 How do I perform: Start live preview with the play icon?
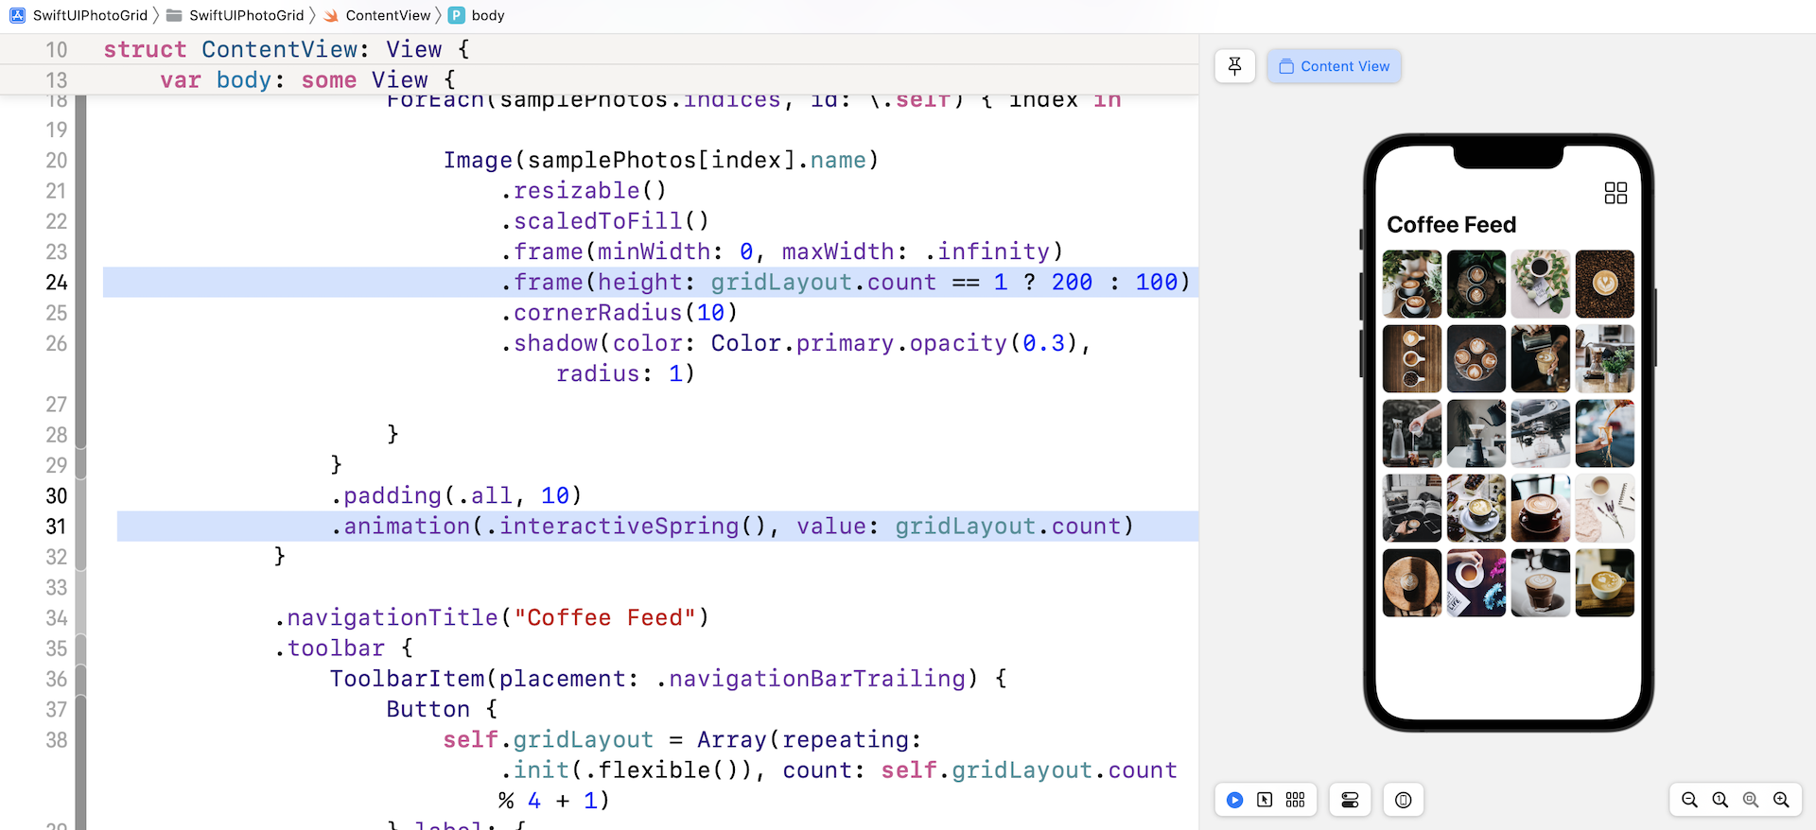point(1234,800)
